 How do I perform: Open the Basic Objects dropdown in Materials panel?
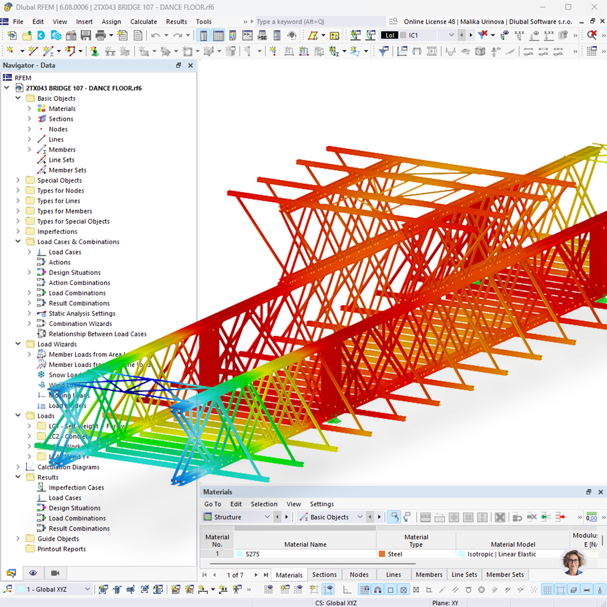(360, 517)
